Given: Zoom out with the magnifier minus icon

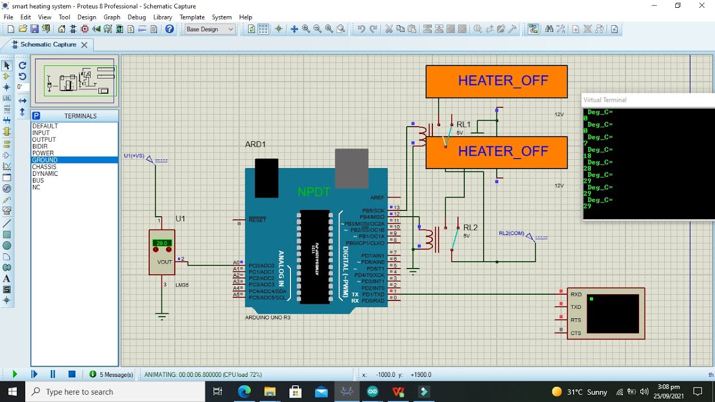Looking at the screenshot, I should (x=317, y=29).
